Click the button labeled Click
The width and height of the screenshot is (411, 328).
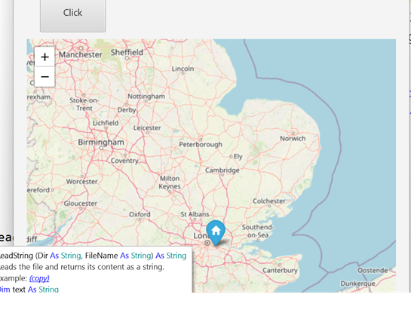[73, 13]
